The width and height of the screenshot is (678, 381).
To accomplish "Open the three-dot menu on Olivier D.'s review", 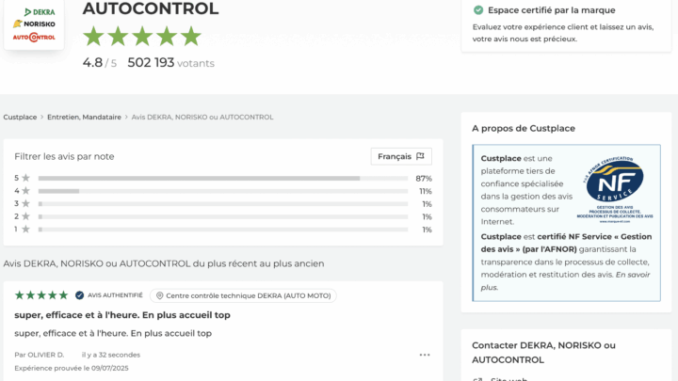I will tap(425, 355).
